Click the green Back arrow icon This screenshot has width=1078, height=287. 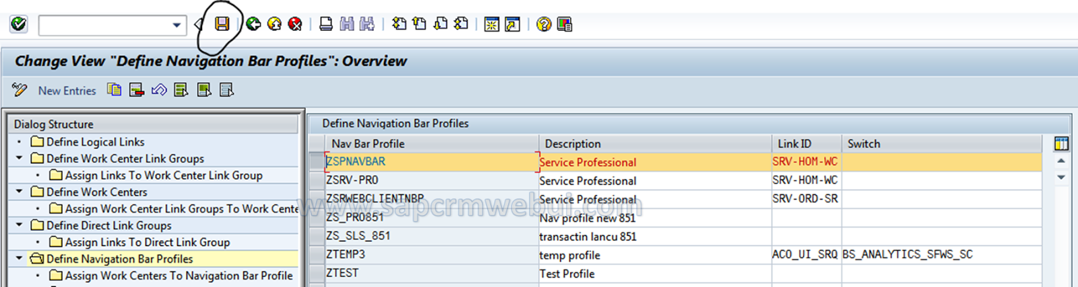(x=253, y=24)
